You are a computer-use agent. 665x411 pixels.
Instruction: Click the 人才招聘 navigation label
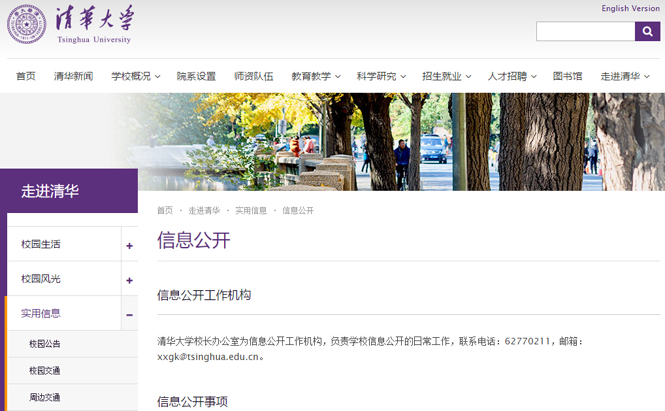point(507,76)
